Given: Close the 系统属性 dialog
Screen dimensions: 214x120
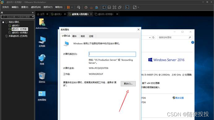Looking at the screenshot, I should [x=139, y=29].
